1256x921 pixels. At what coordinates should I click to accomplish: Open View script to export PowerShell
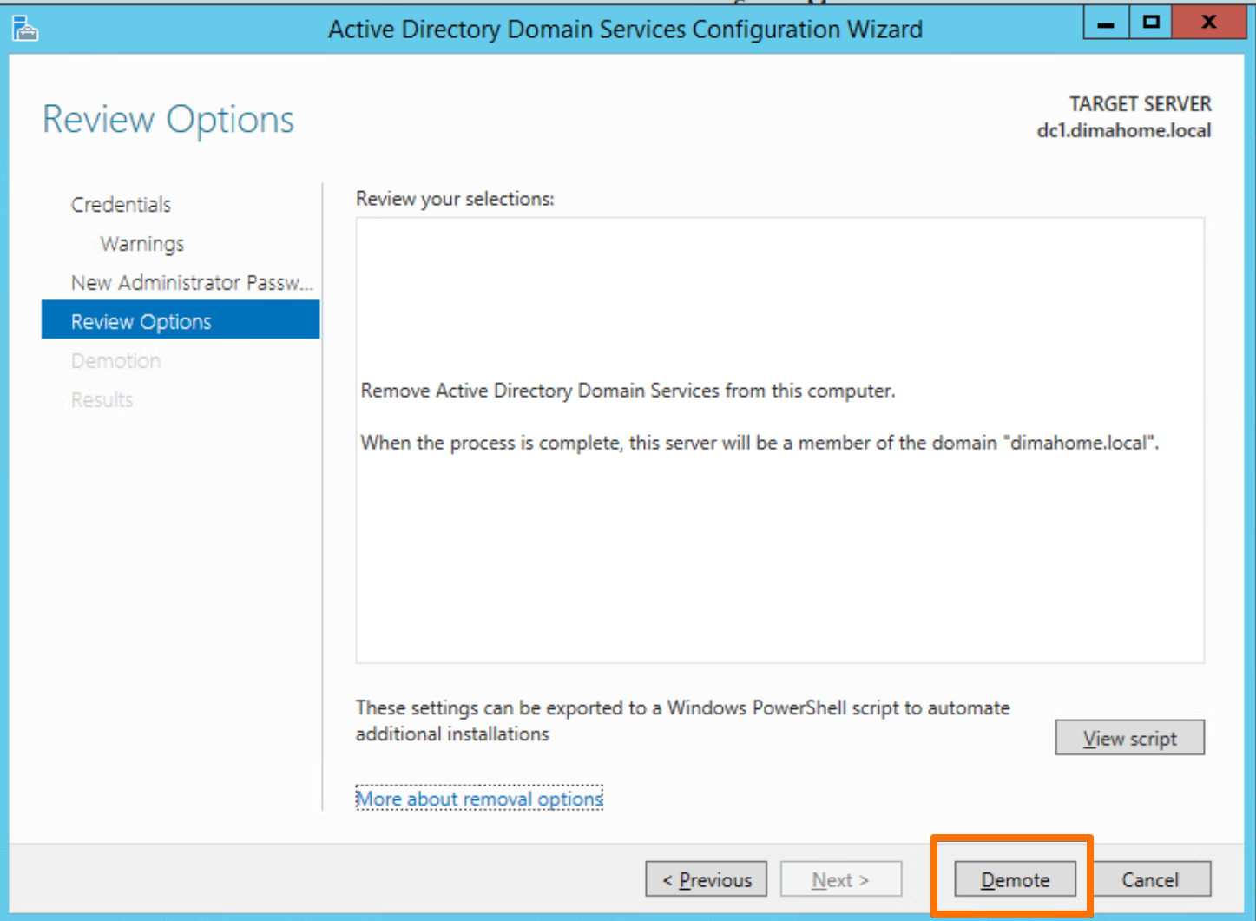[x=1129, y=738]
